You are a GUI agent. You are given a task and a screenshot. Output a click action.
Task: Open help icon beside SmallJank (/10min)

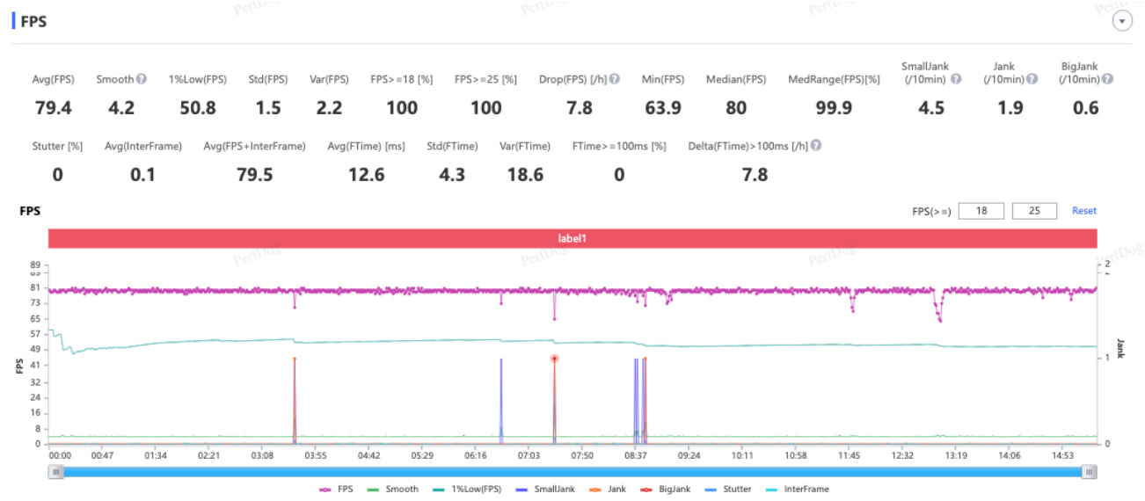tap(955, 79)
